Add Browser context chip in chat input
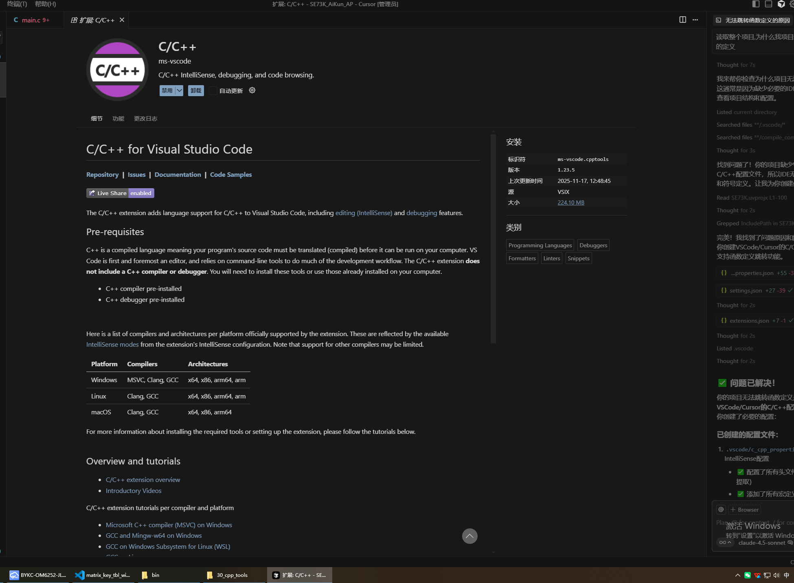This screenshot has height=583, width=794. pos(745,509)
